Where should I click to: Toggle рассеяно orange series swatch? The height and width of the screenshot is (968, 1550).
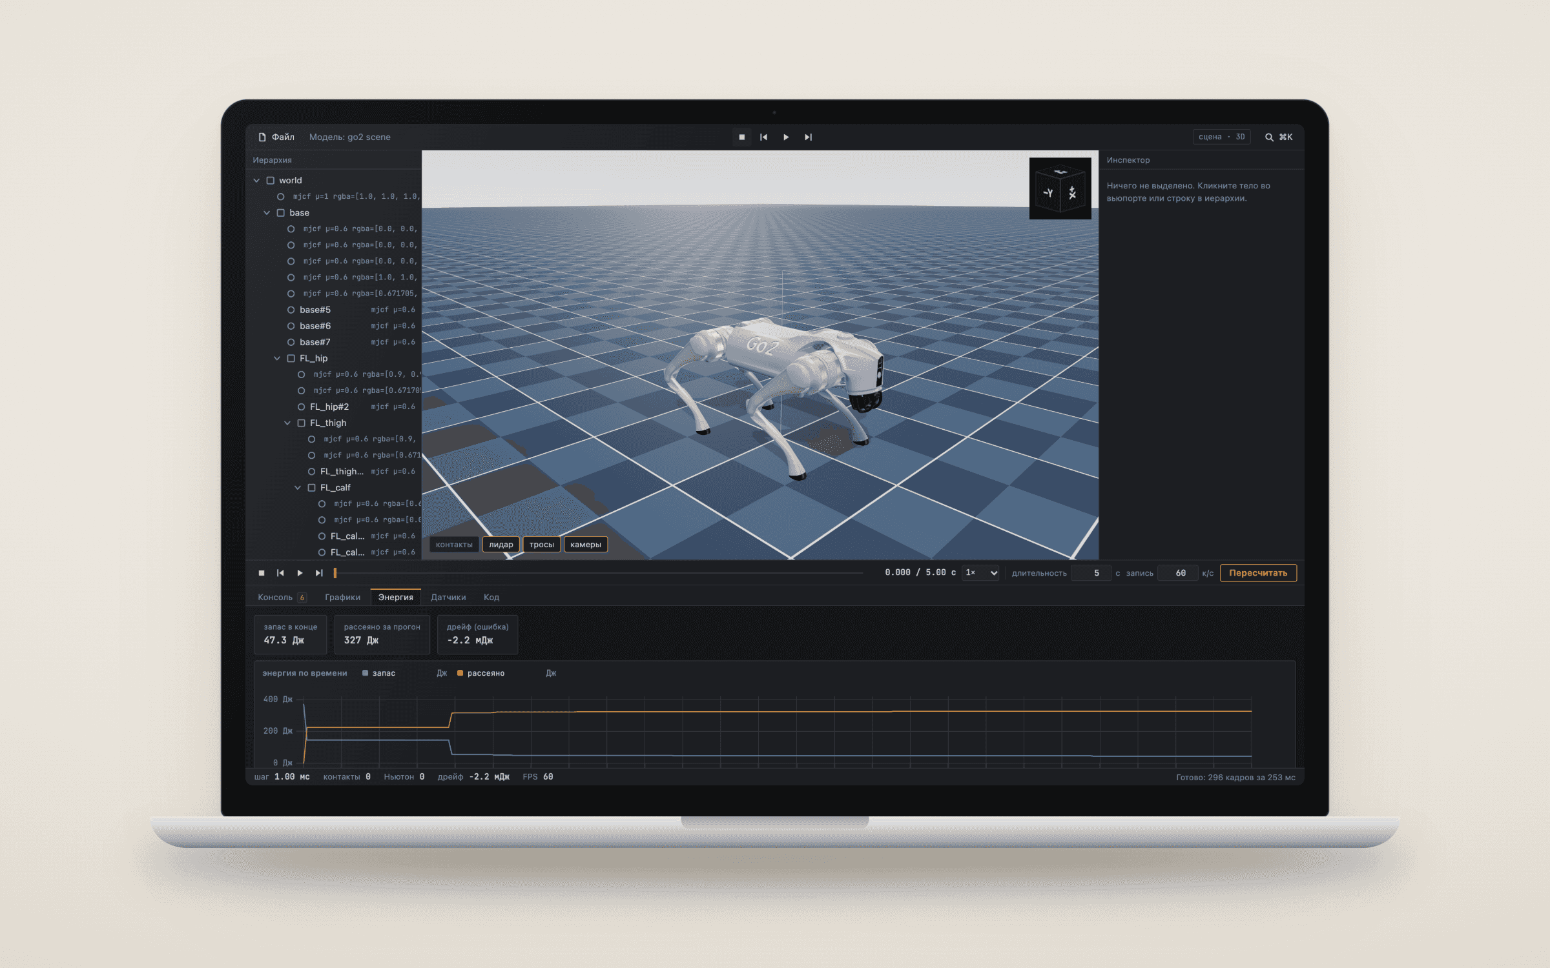coord(460,673)
